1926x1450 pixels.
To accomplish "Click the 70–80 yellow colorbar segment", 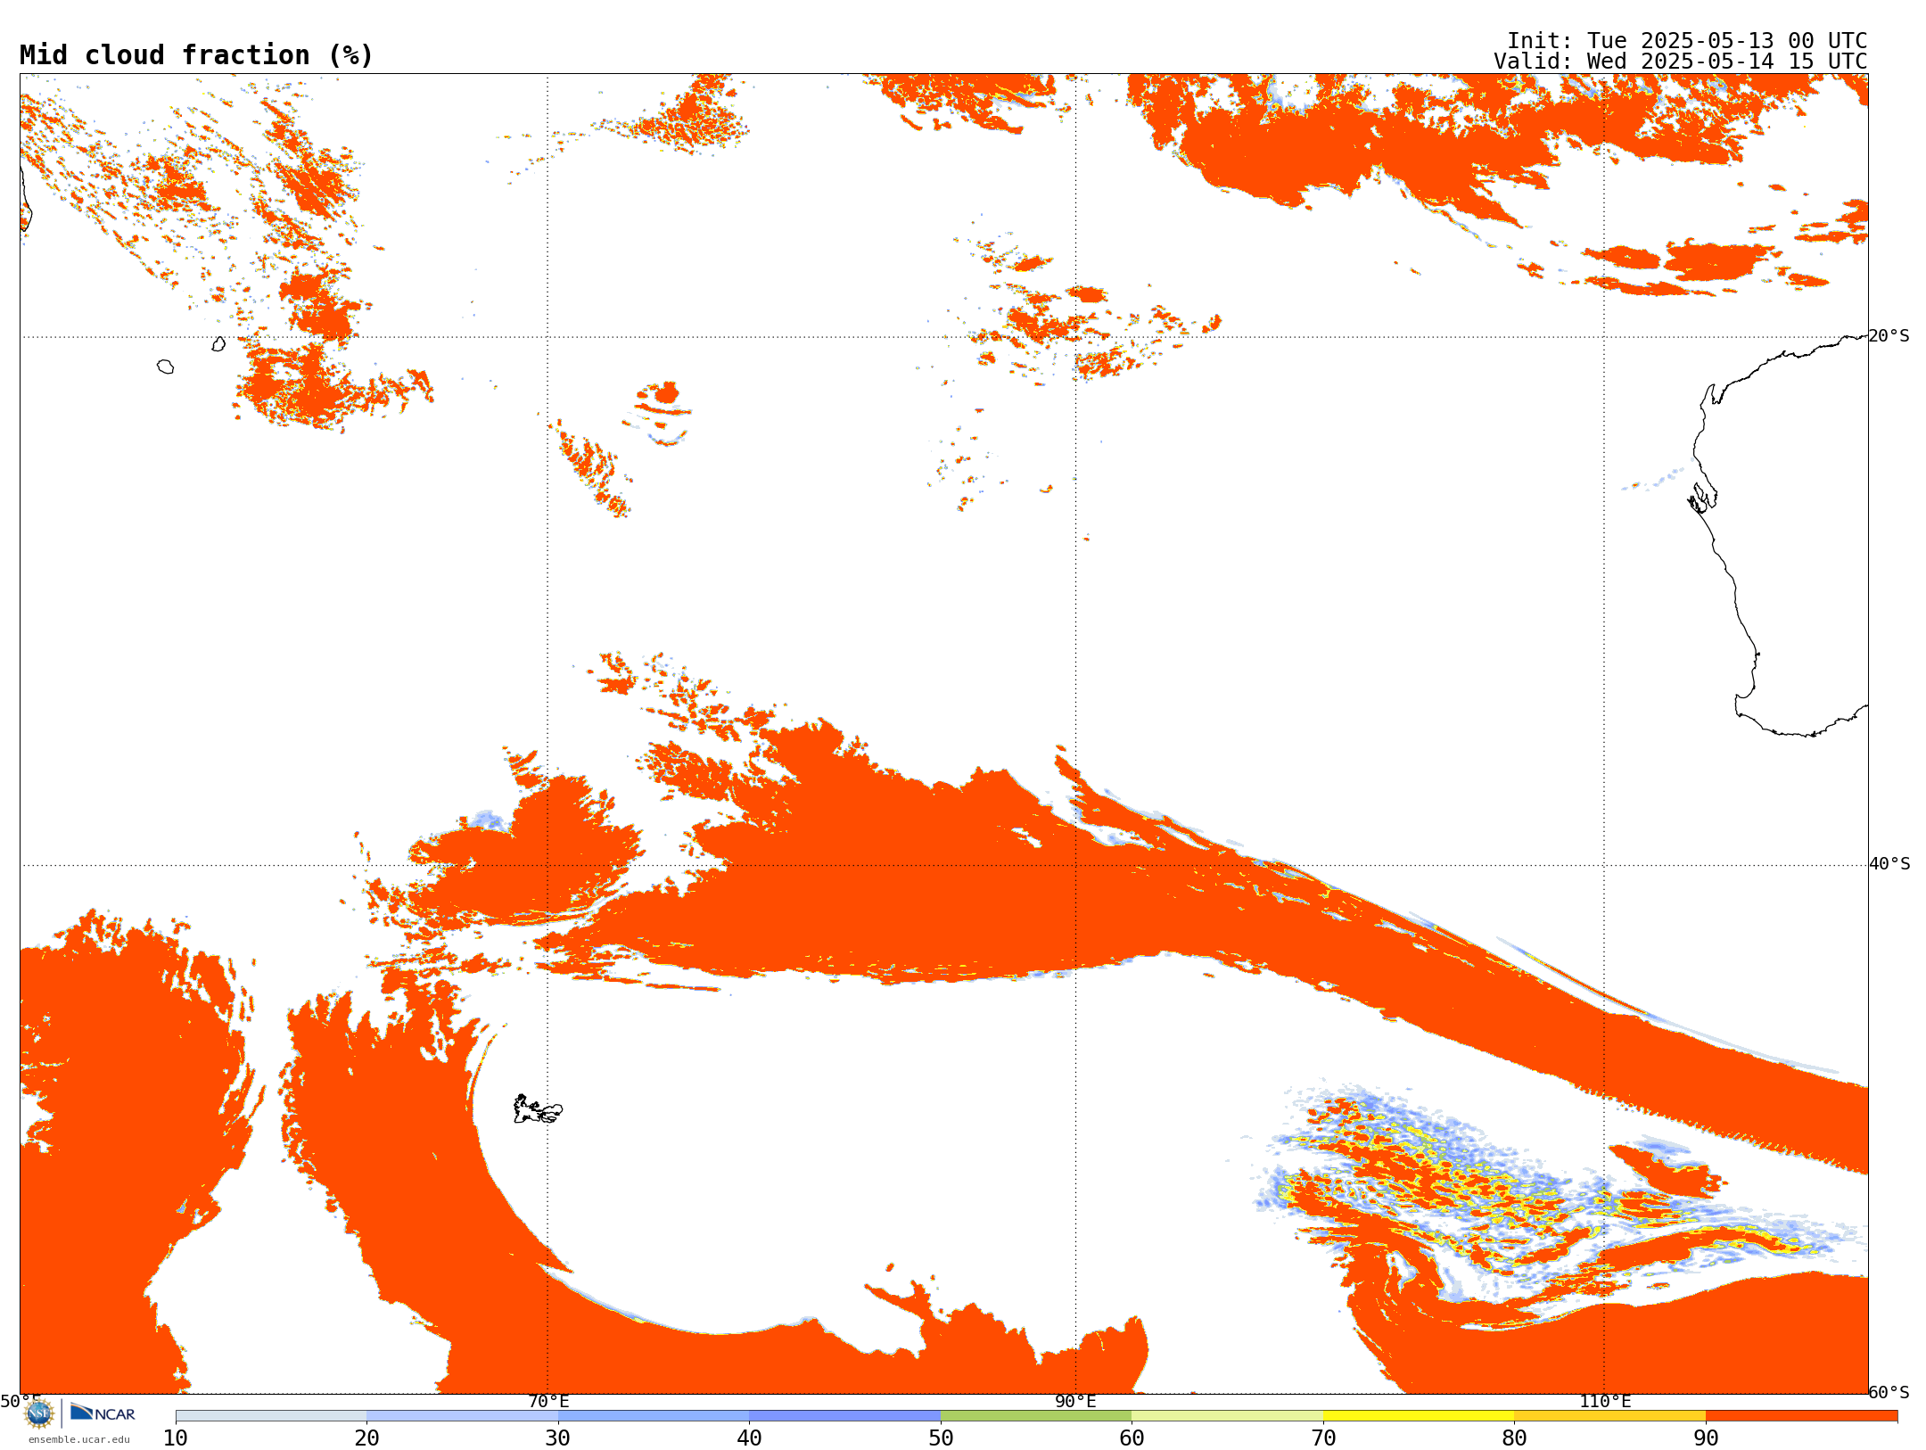I will pyautogui.click(x=1419, y=1416).
